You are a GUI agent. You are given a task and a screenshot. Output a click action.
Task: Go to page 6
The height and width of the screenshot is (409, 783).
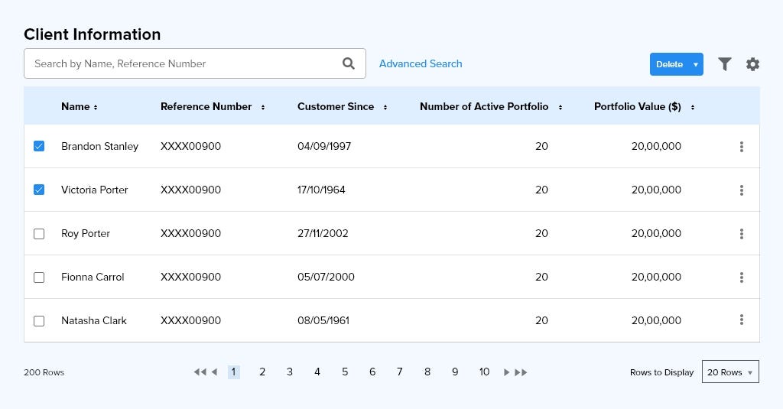coord(372,372)
